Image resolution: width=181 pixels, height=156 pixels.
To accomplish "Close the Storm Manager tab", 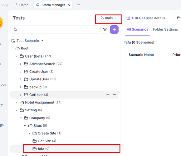I will 69,5.
